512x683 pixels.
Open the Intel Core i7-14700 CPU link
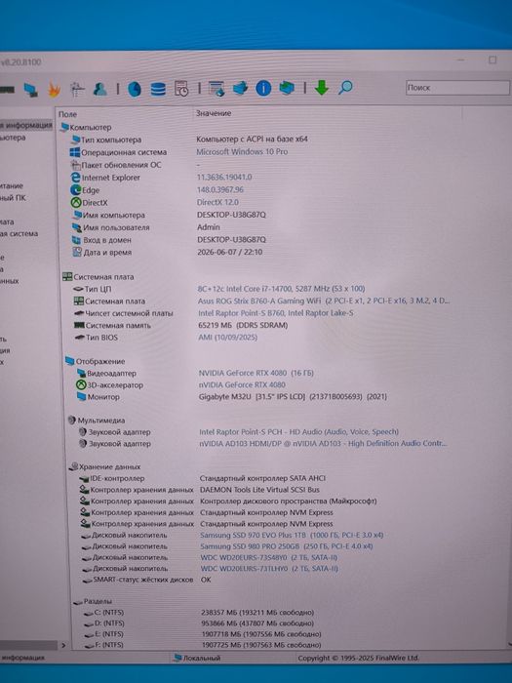point(281,289)
